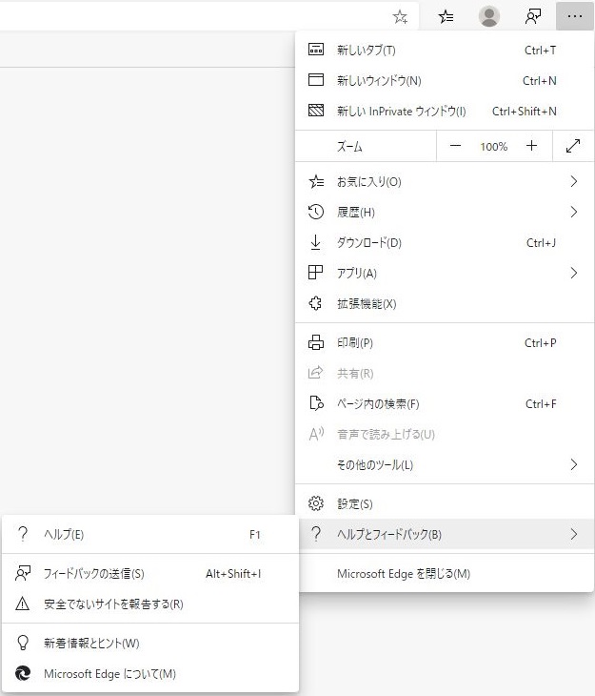Click the extensions puzzle icon

(316, 303)
